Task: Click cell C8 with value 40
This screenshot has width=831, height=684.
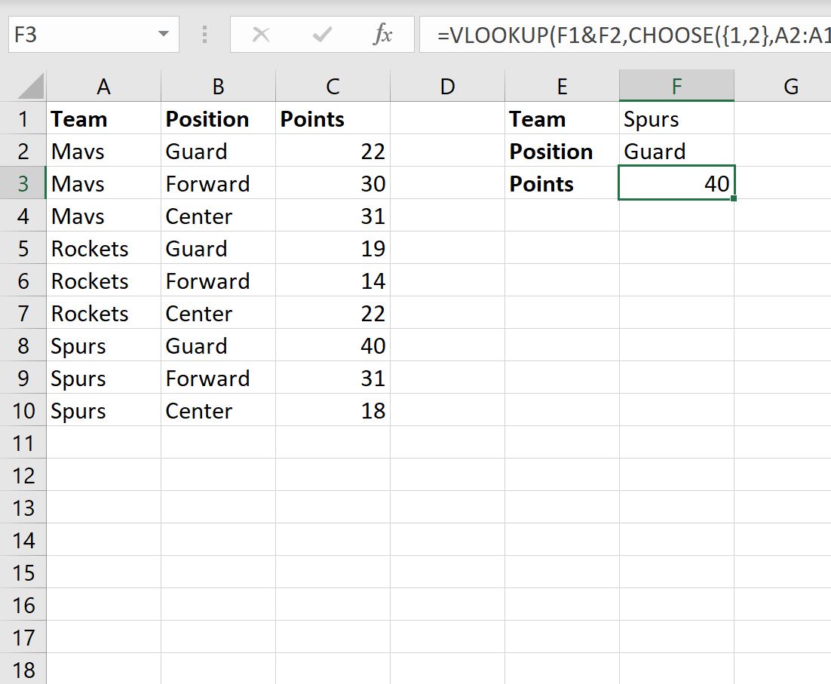Action: tap(333, 346)
